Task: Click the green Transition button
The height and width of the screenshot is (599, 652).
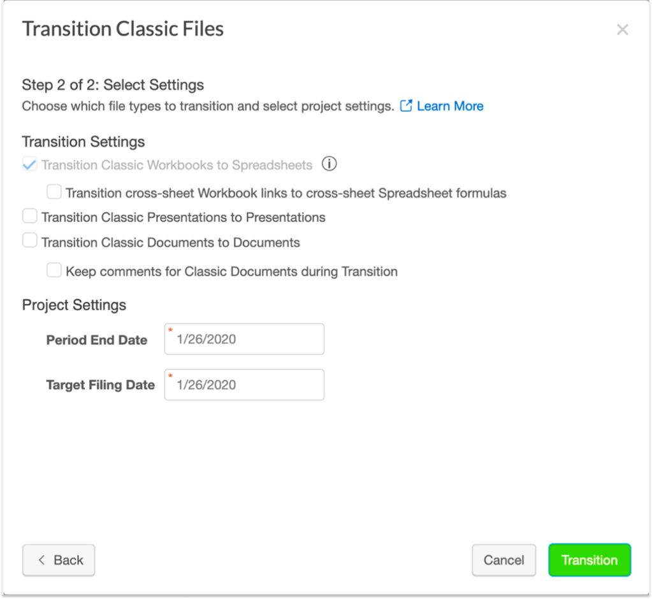Action: coord(590,560)
